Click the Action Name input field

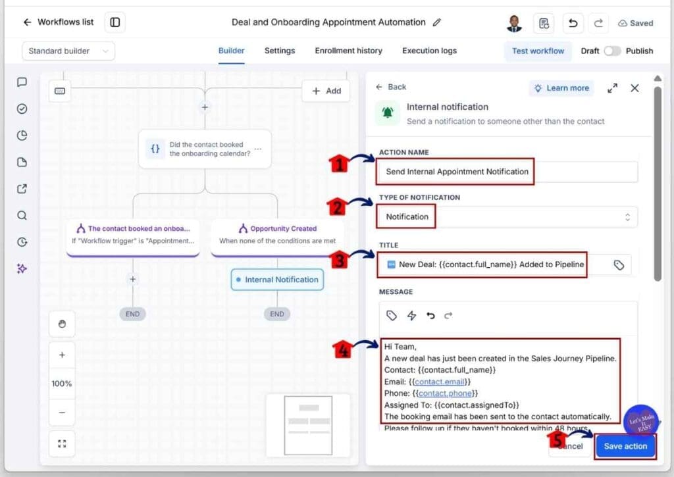pos(508,172)
